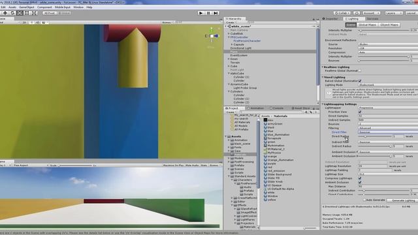The width and height of the screenshot is (418, 235).
Task: Switch to the Animation tab
Action: (x=255, y=108)
